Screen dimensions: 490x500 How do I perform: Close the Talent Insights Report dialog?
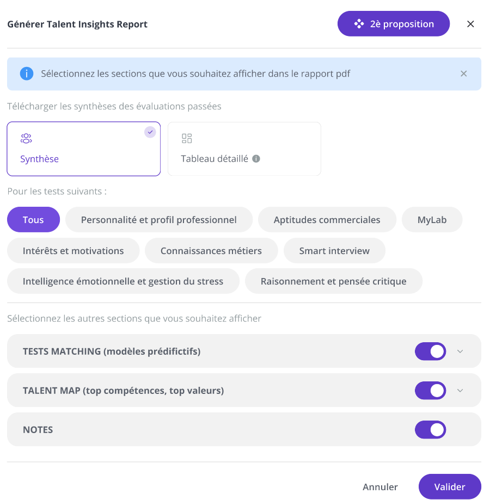click(x=470, y=24)
